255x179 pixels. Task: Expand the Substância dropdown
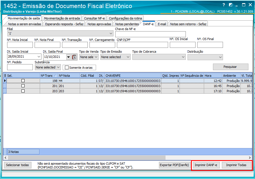(x=58, y=67)
